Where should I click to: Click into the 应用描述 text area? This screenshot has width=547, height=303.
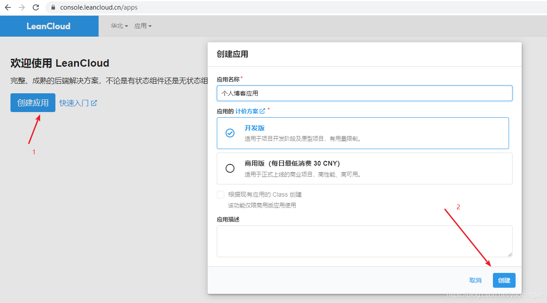365,241
